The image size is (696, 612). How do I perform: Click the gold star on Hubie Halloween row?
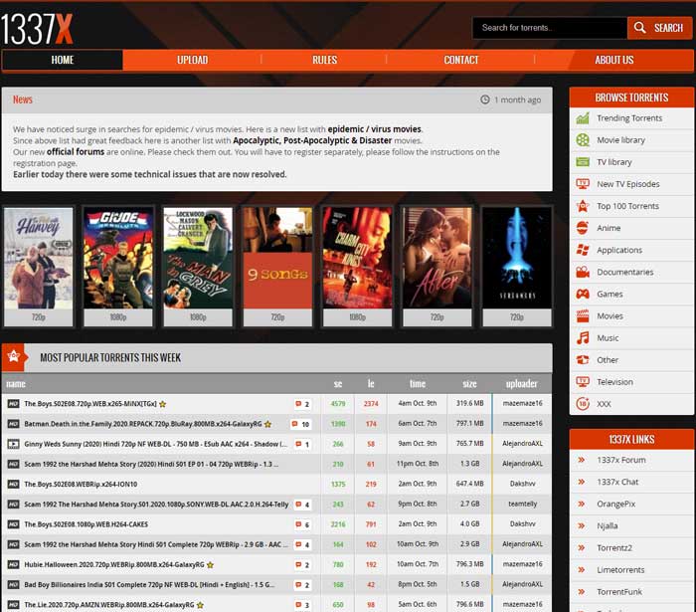(211, 565)
